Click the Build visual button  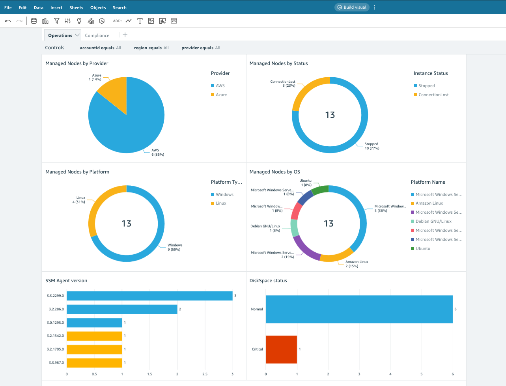(352, 7)
